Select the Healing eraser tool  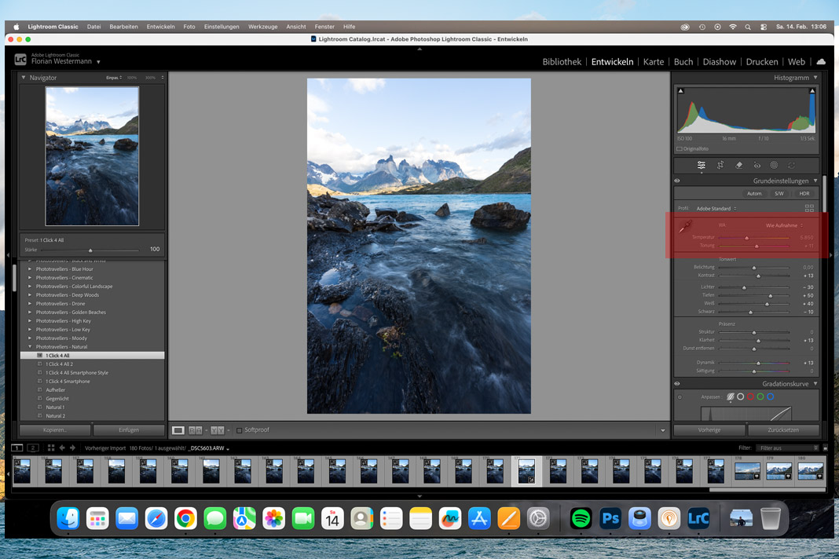pos(739,166)
